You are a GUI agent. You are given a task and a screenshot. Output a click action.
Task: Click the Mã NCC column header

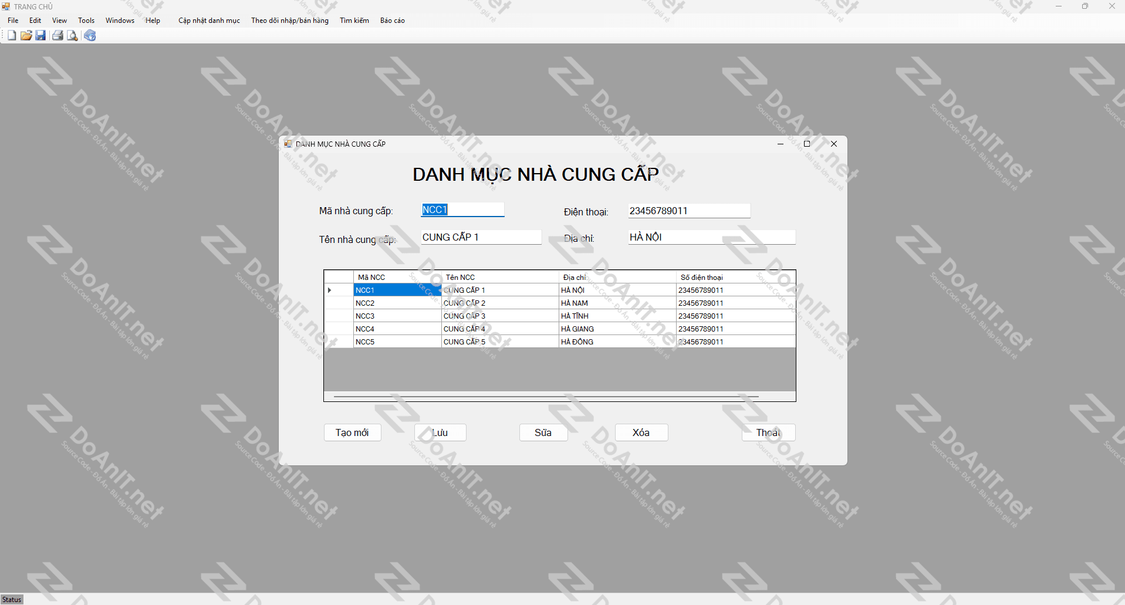(397, 277)
